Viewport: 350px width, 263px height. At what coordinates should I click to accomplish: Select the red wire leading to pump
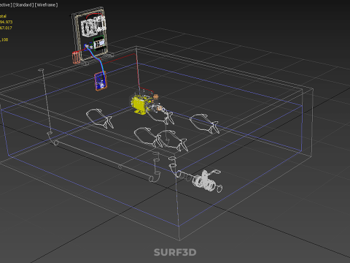138,71
